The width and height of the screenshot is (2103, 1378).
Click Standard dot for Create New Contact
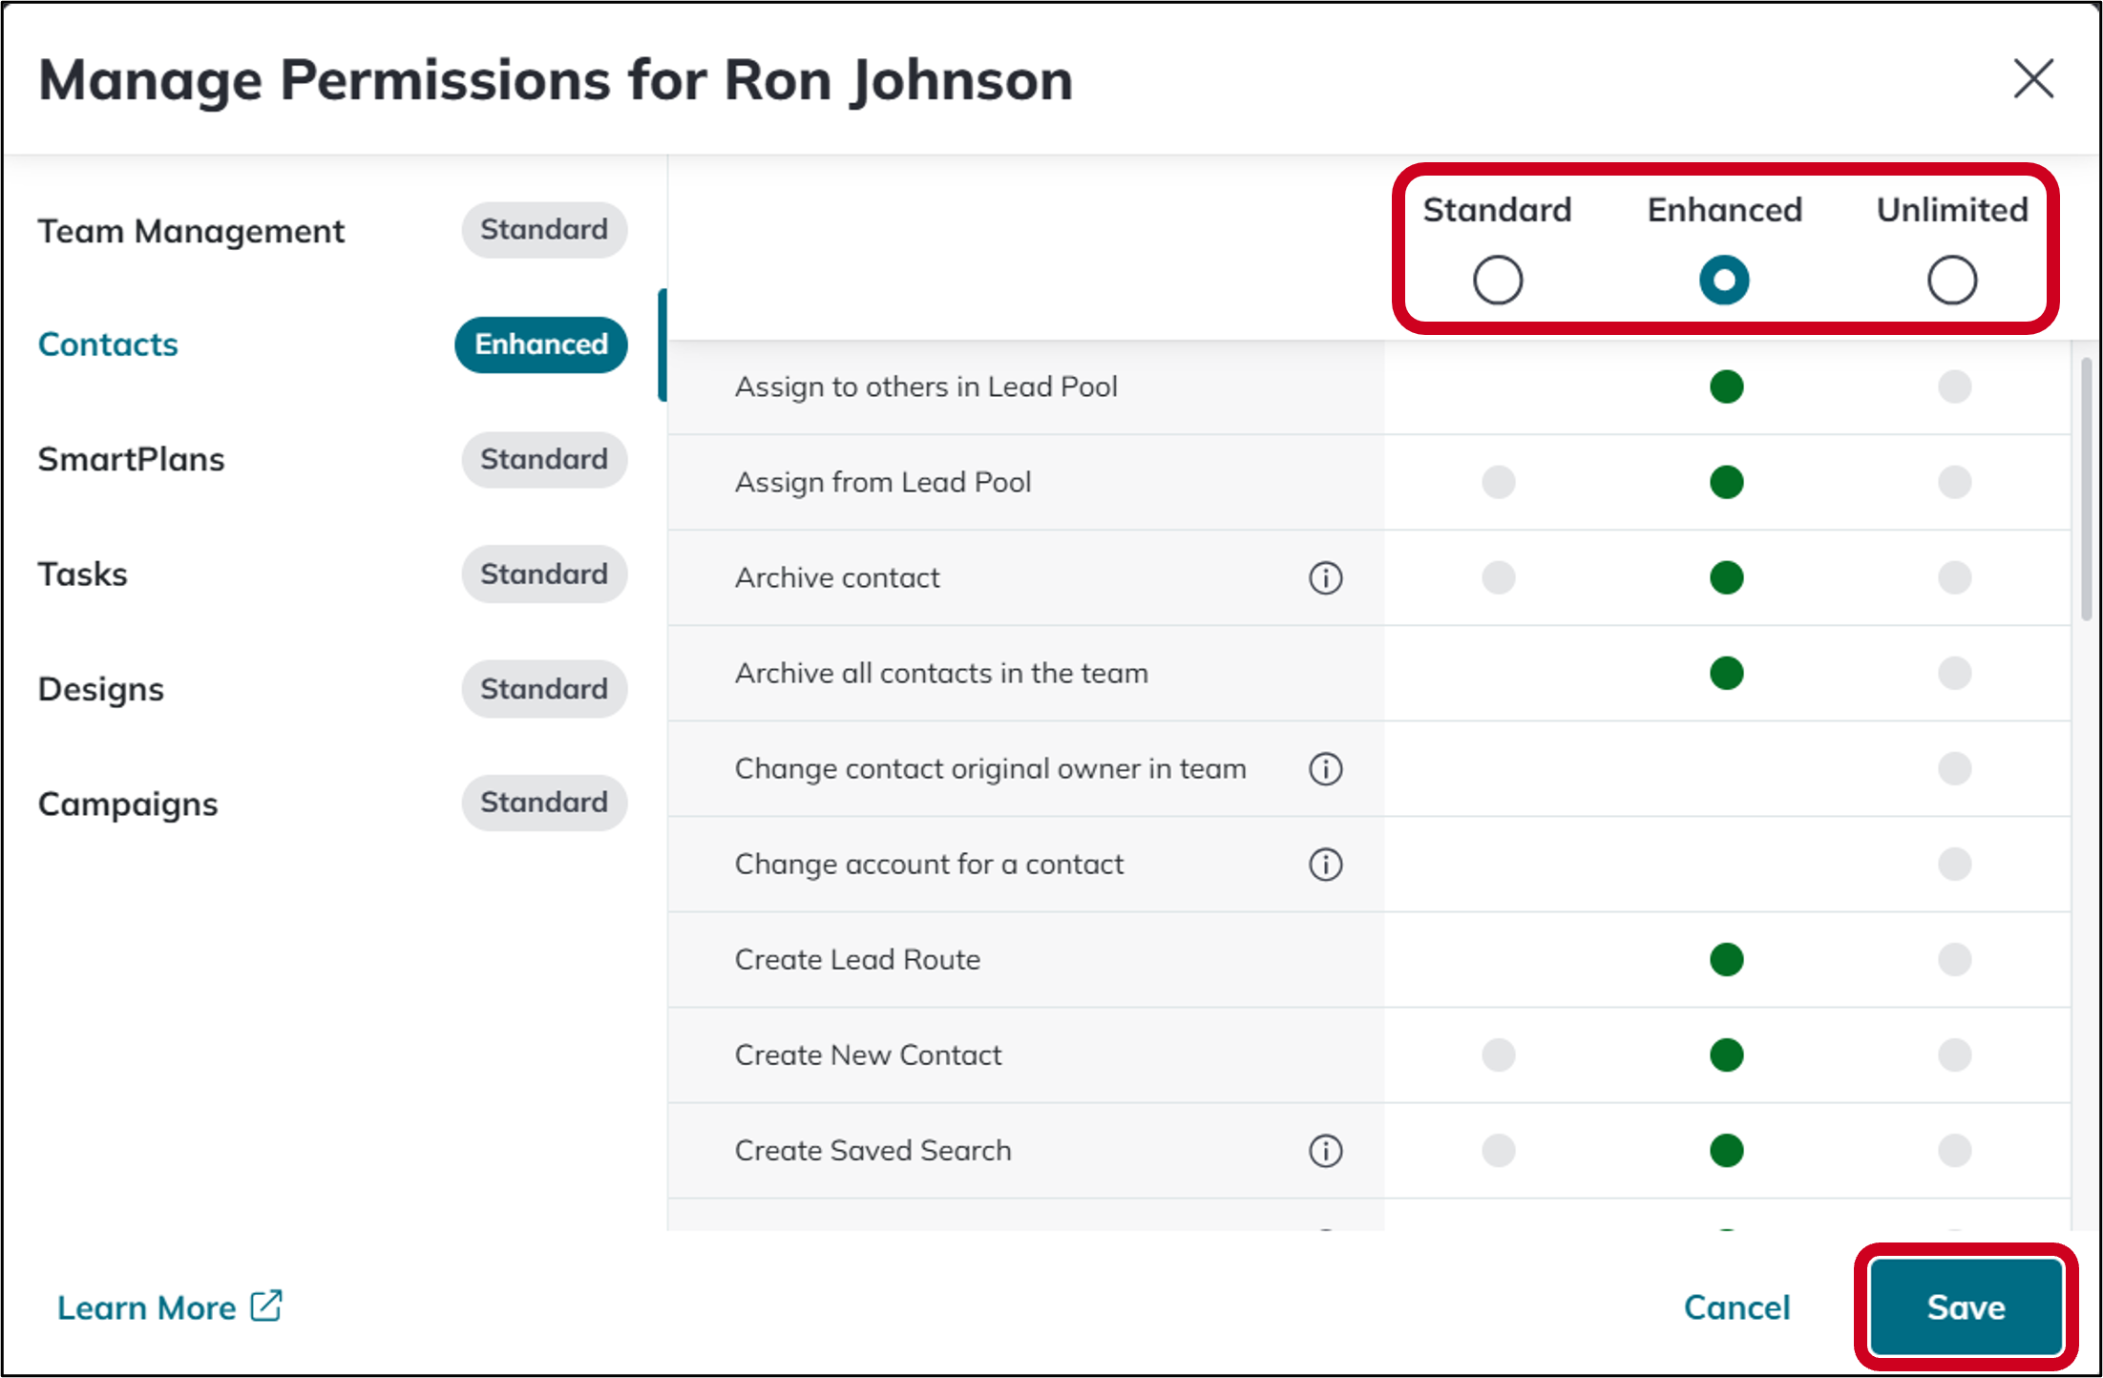(x=1498, y=1054)
